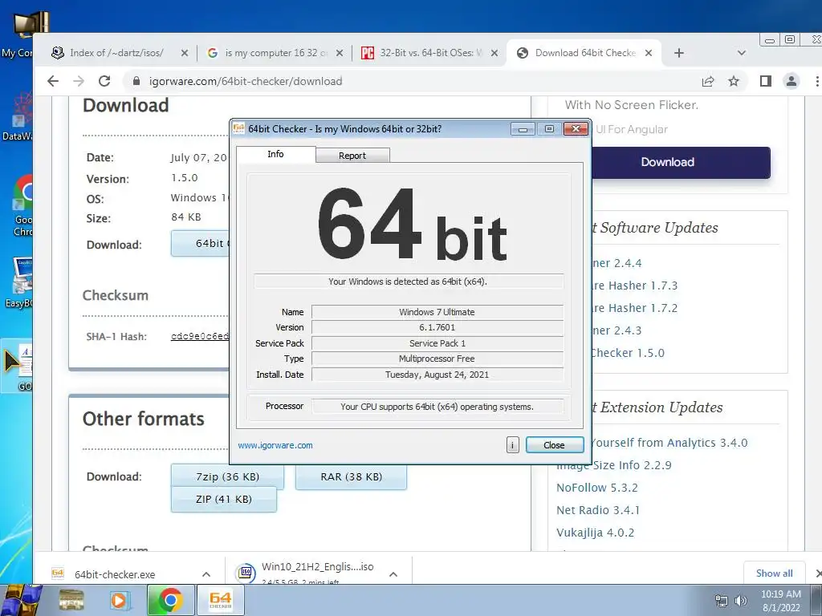Close the Google search tab
The width and height of the screenshot is (822, 616).
(340, 53)
